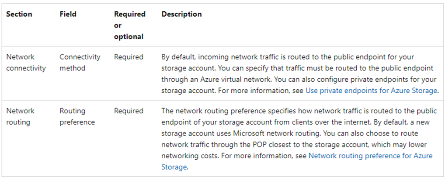Viewport: 445px width, 178px height.
Task: Select the 'Routing preference' field cell
Action: click(77, 116)
